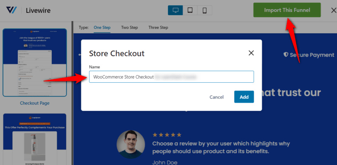Close the template preview with top-right X
The image size is (337, 165).
(333, 10)
